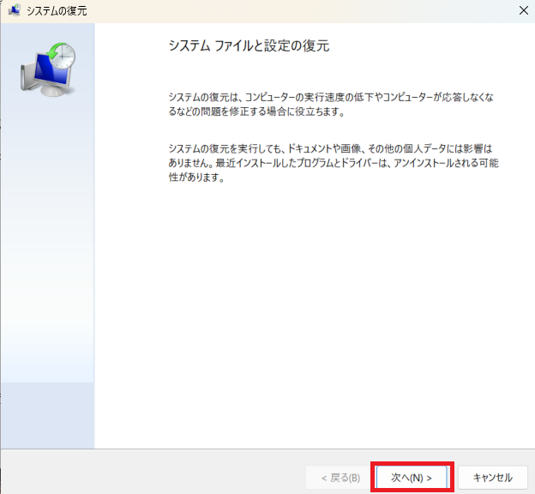Close the システムの復元 dialog with X
535x494 pixels.
coord(522,11)
